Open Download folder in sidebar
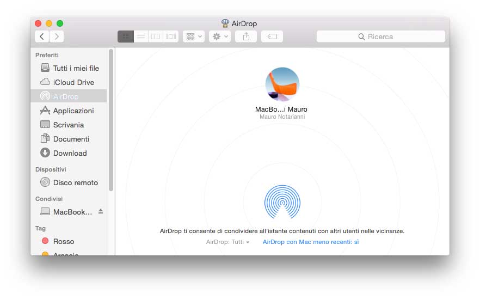Image resolution: width=480 pixels, height=299 pixels. click(70, 153)
